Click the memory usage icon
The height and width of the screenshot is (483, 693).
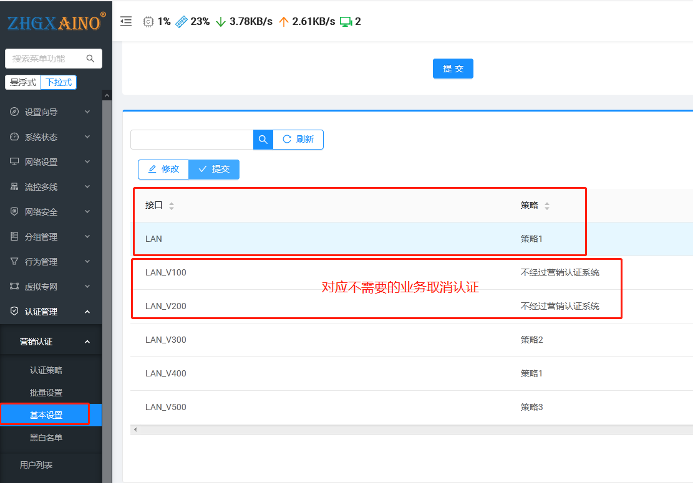coord(182,21)
